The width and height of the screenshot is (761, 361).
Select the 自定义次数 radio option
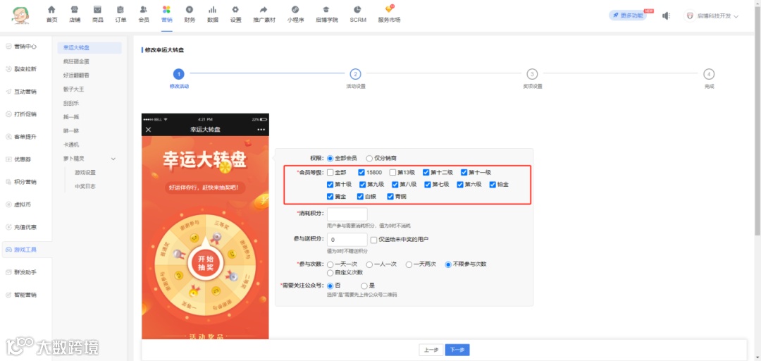pyautogui.click(x=330, y=273)
